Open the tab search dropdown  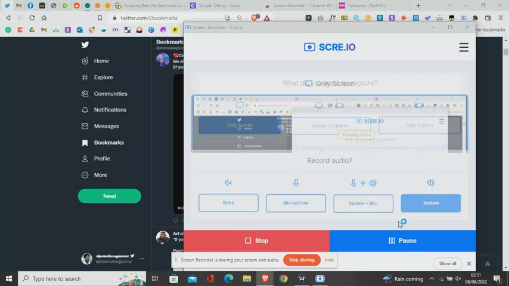(449, 5)
